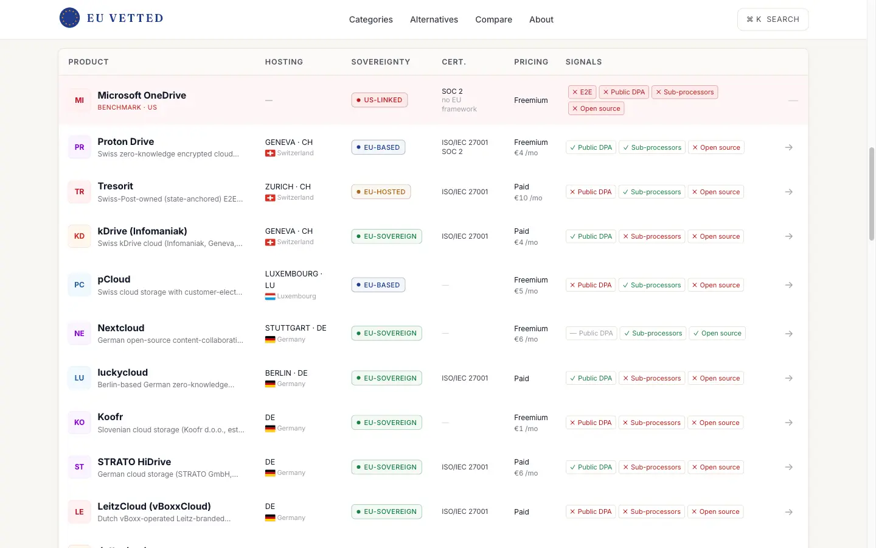
Task: Click the German flag in Nextcloud row
Action: click(270, 340)
